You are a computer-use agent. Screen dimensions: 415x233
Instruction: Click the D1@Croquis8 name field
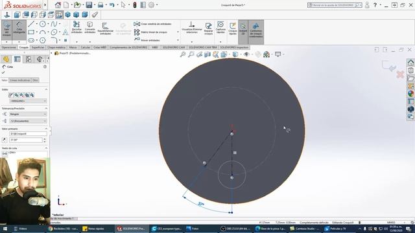28,134
